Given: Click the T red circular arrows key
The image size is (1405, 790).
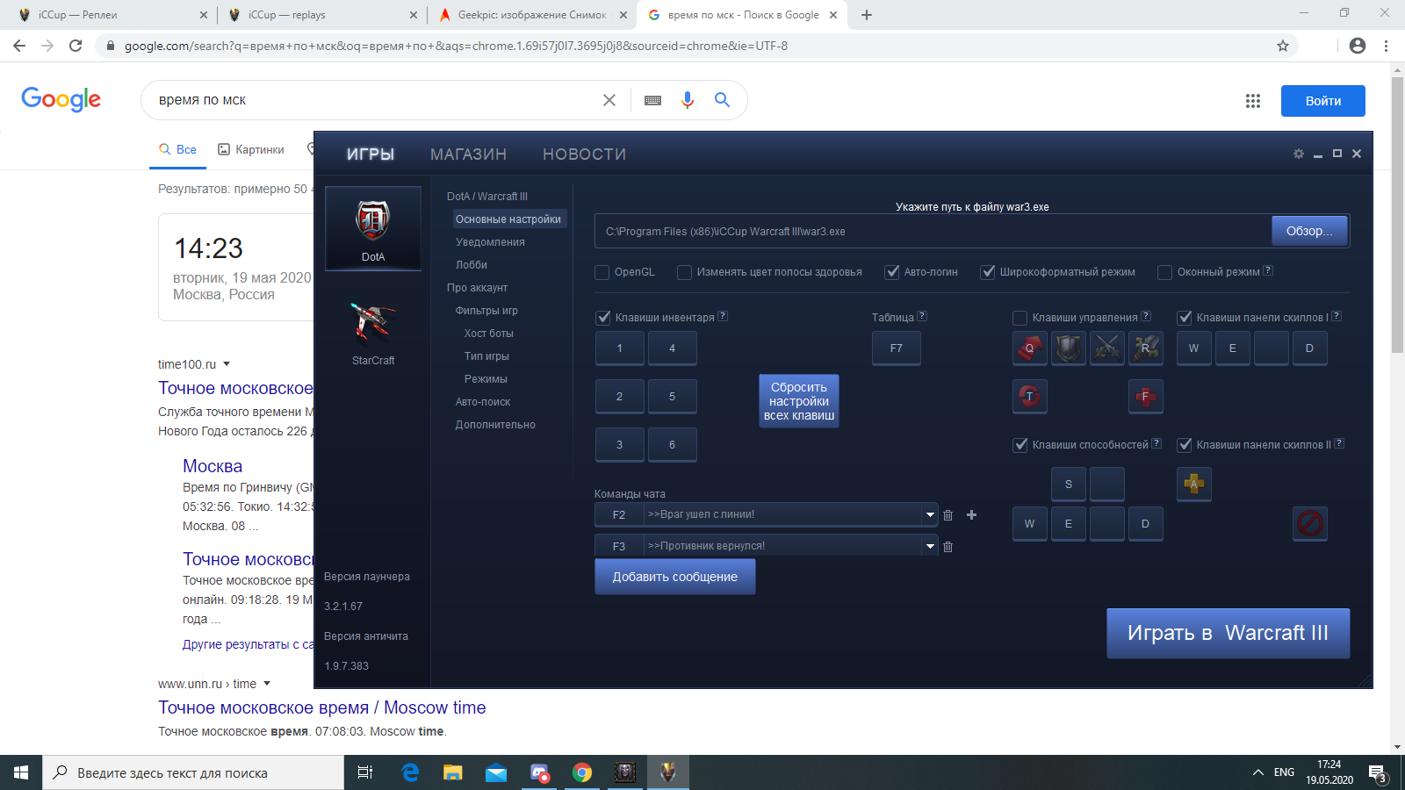Looking at the screenshot, I should (1029, 396).
